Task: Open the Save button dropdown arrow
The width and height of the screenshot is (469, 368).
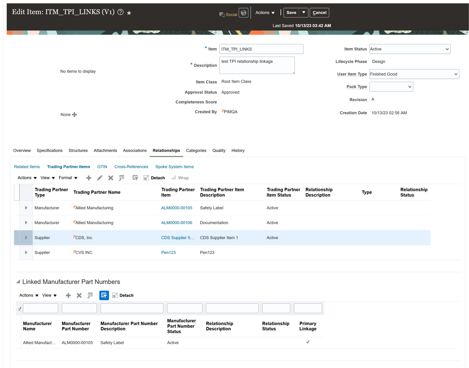Action: tap(303, 13)
